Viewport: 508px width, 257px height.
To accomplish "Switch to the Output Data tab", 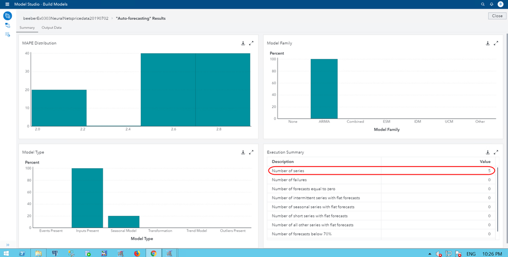I will tap(51, 27).
